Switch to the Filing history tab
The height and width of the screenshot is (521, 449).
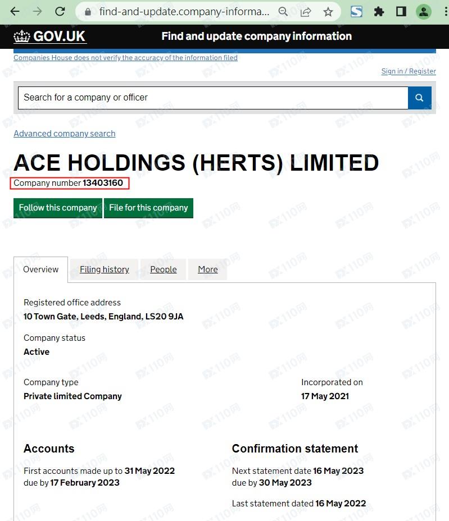click(105, 269)
